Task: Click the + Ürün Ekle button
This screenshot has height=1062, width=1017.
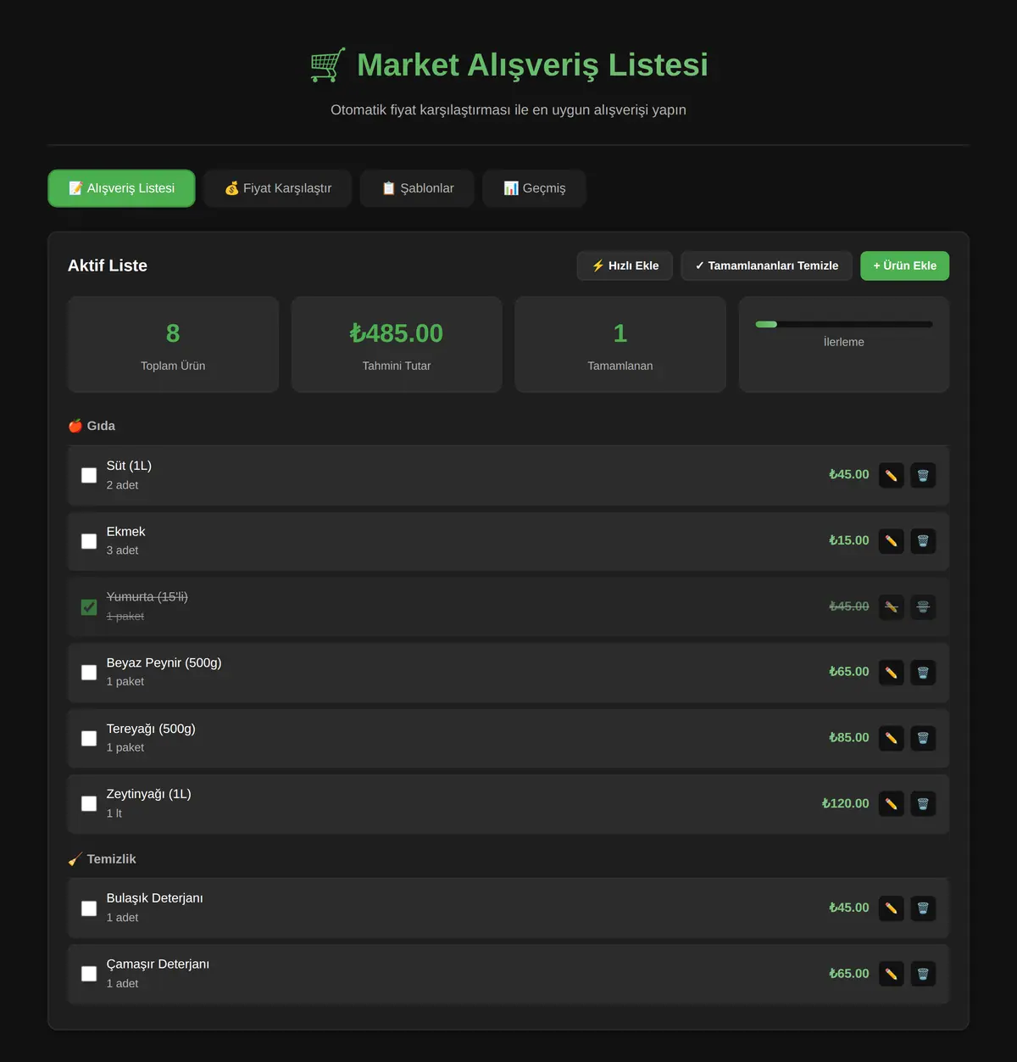Action: [904, 265]
